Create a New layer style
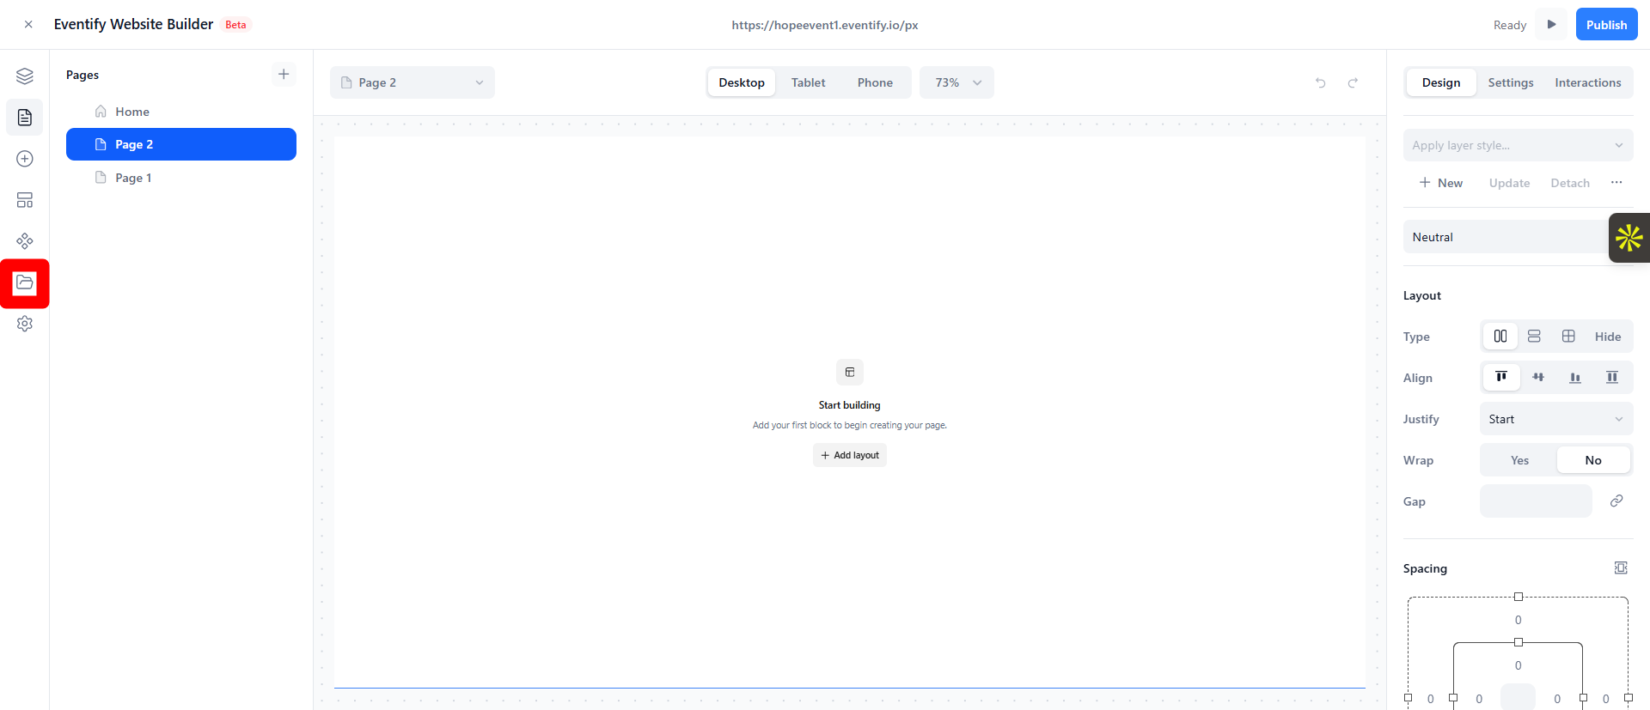This screenshot has height=710, width=1650. [x=1441, y=183]
